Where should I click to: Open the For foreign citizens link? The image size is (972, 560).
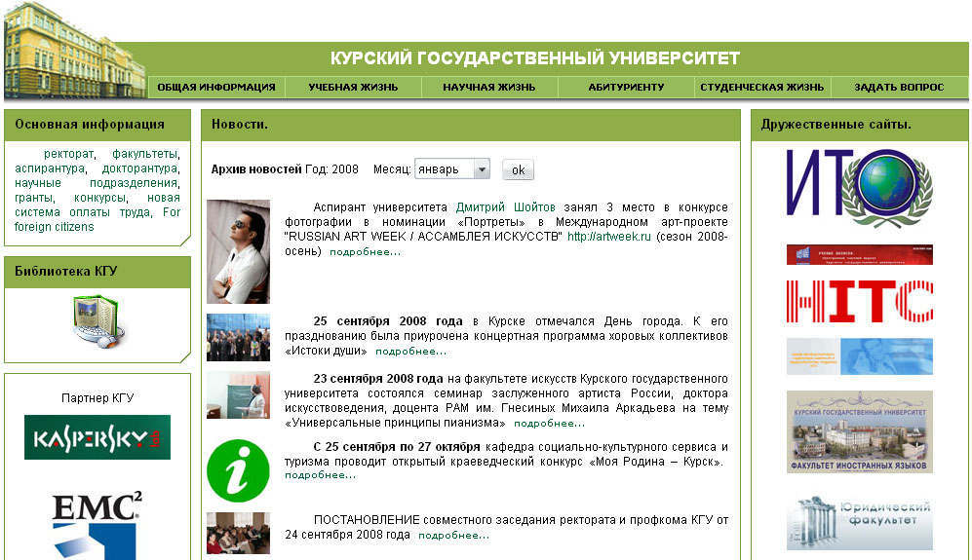click(x=97, y=219)
